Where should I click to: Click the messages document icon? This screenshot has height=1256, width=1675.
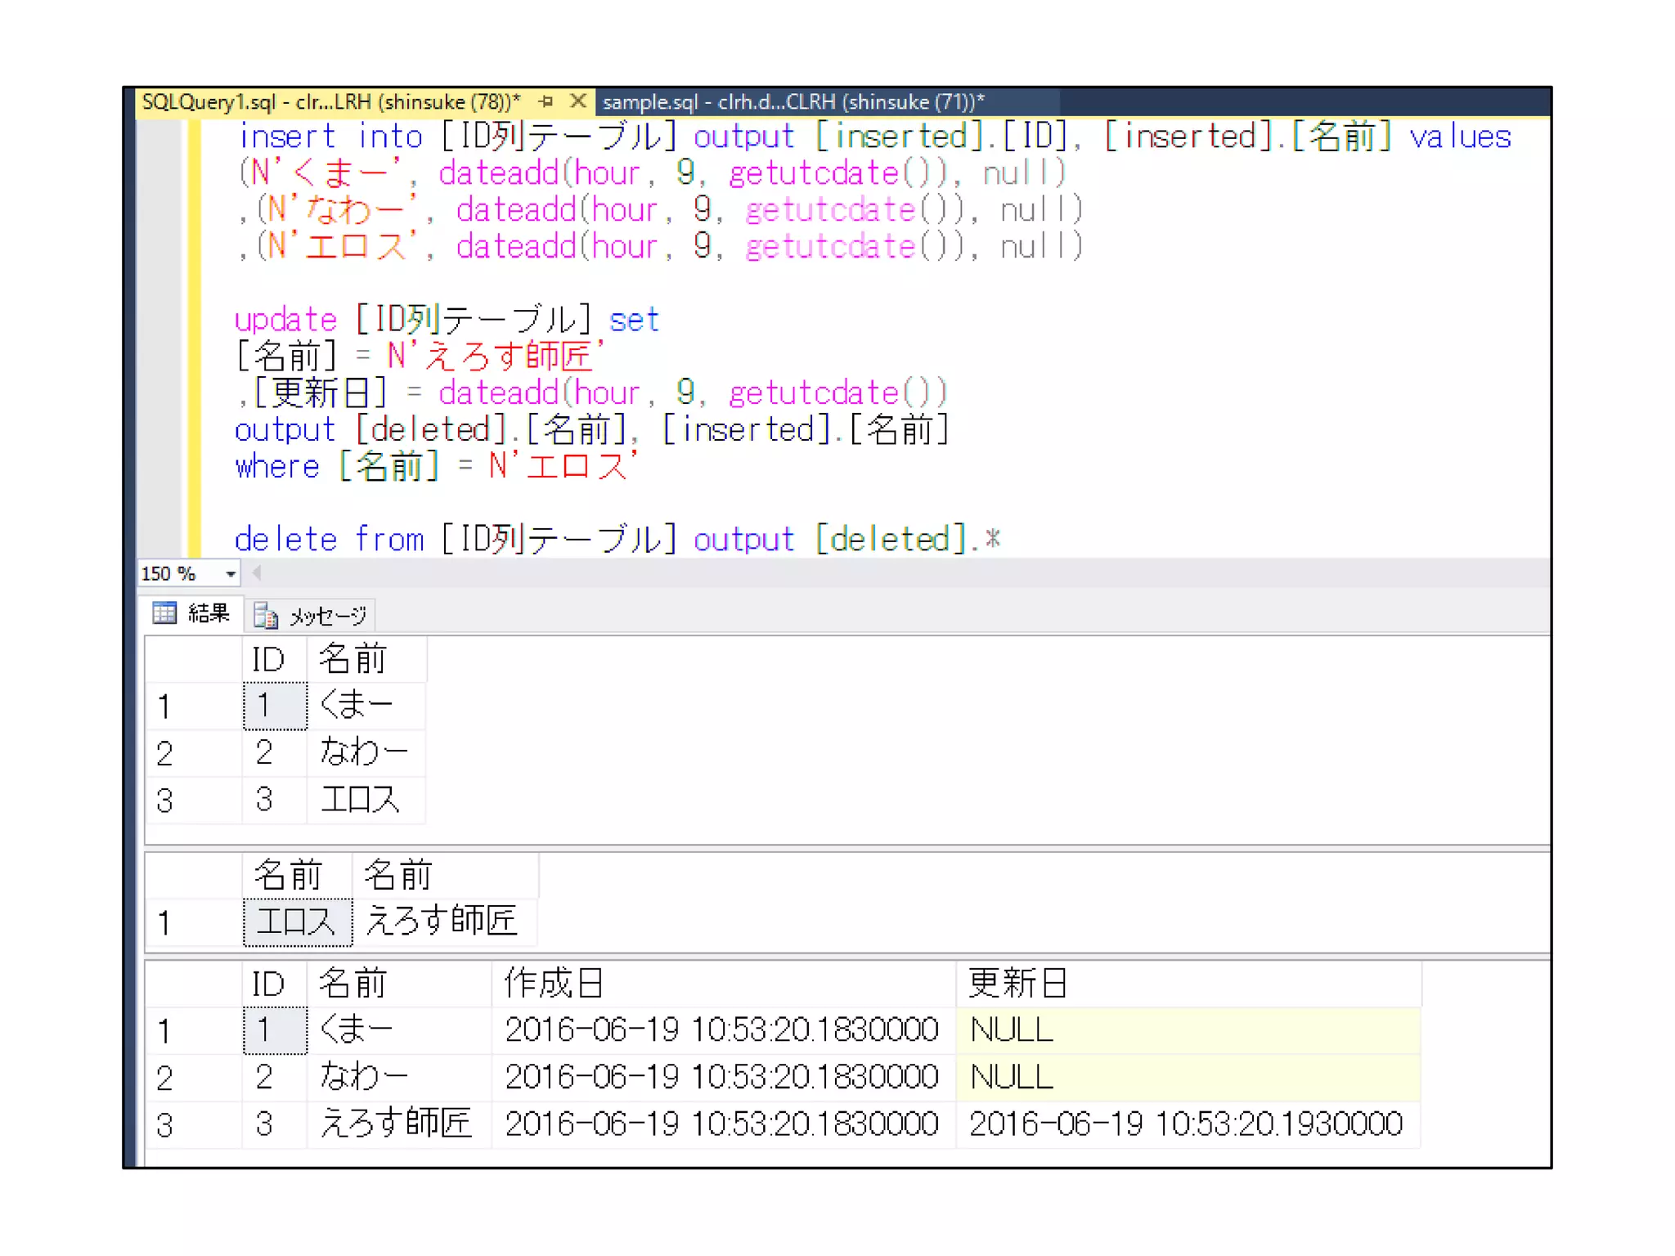(266, 616)
